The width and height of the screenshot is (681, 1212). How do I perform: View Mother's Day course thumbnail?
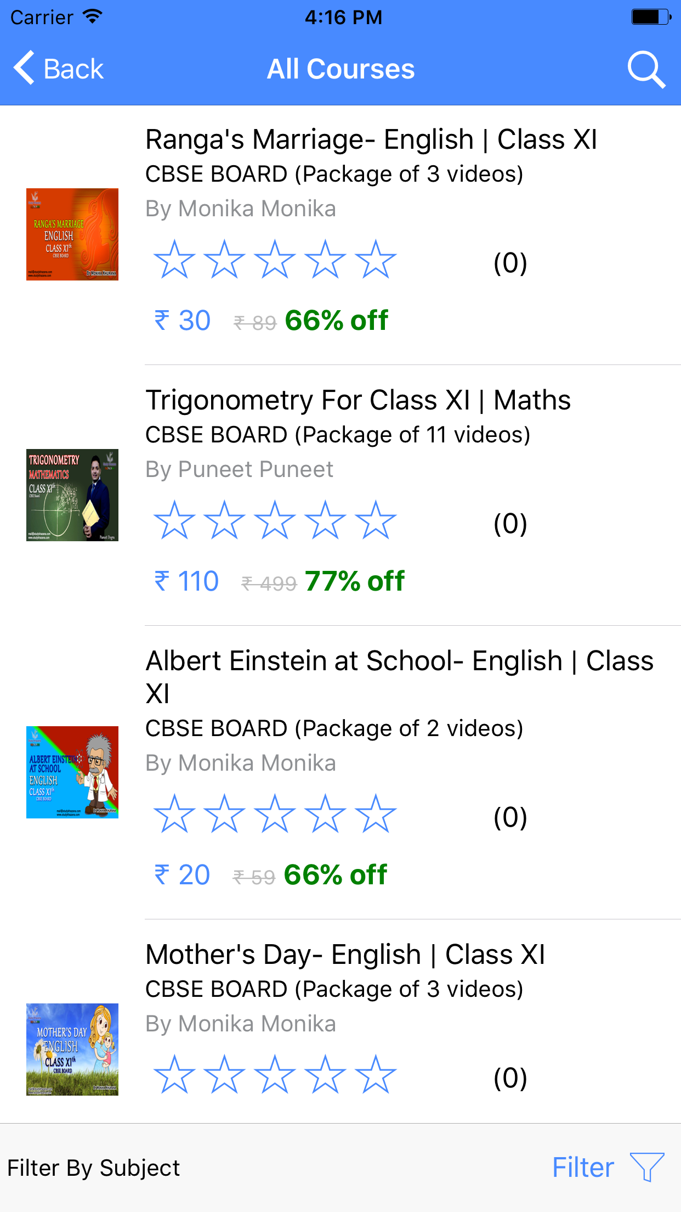[72, 1050]
